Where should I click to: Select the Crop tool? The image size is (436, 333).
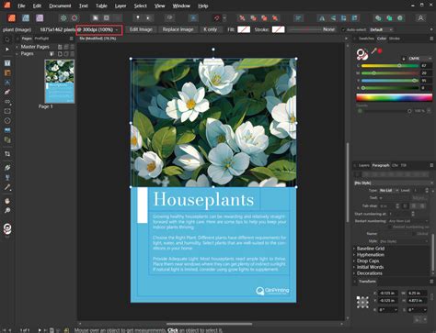click(x=7, y=154)
